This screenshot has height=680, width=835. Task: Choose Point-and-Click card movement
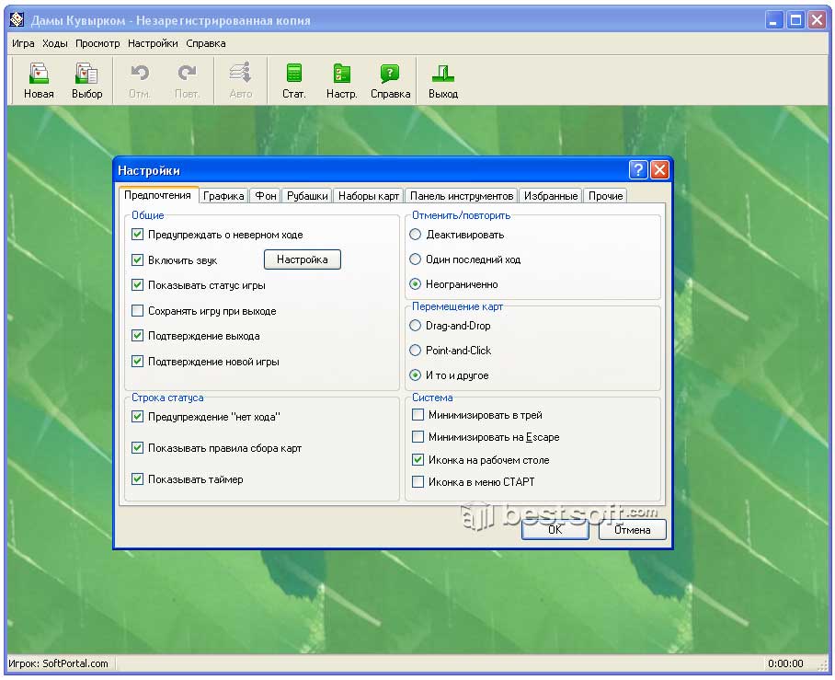(416, 351)
